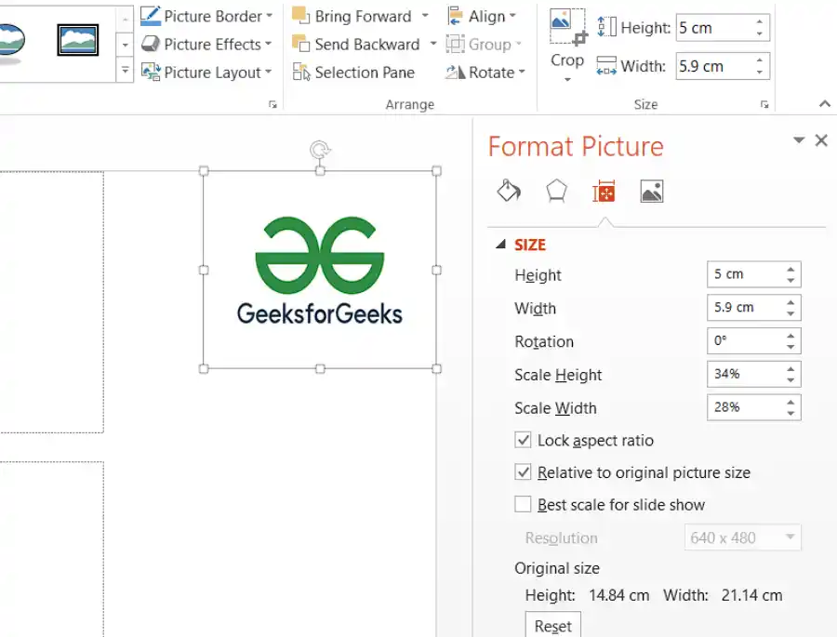Open the Picture Layout options
Screen dimensions: 837x637
[206, 72]
